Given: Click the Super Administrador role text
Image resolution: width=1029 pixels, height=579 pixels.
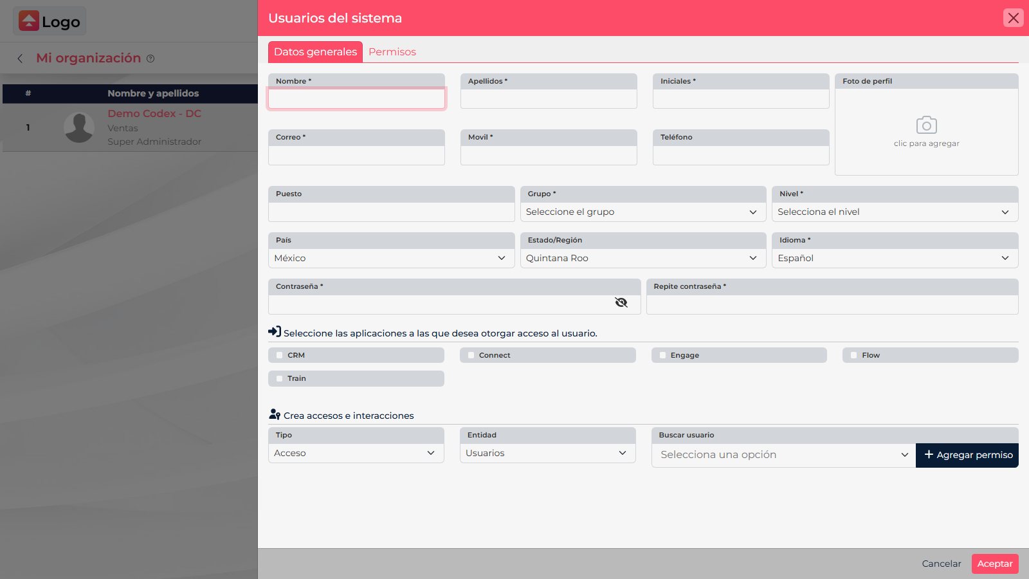Looking at the screenshot, I should click(154, 142).
